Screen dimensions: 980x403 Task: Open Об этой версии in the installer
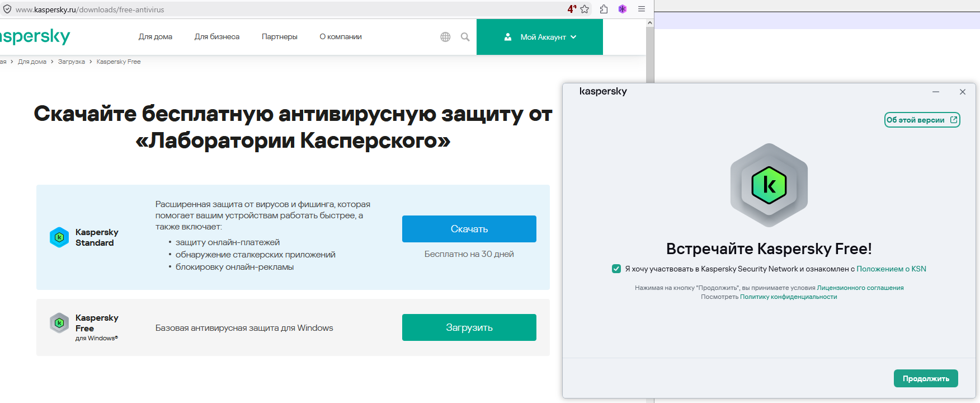coord(922,120)
